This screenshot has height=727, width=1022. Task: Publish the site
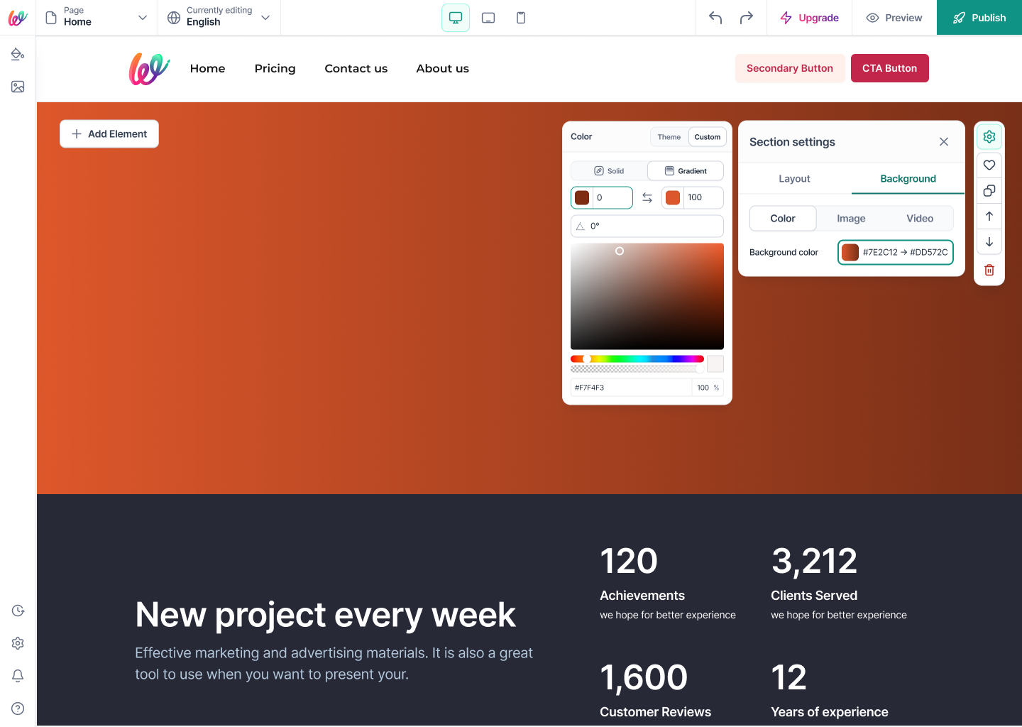979,18
